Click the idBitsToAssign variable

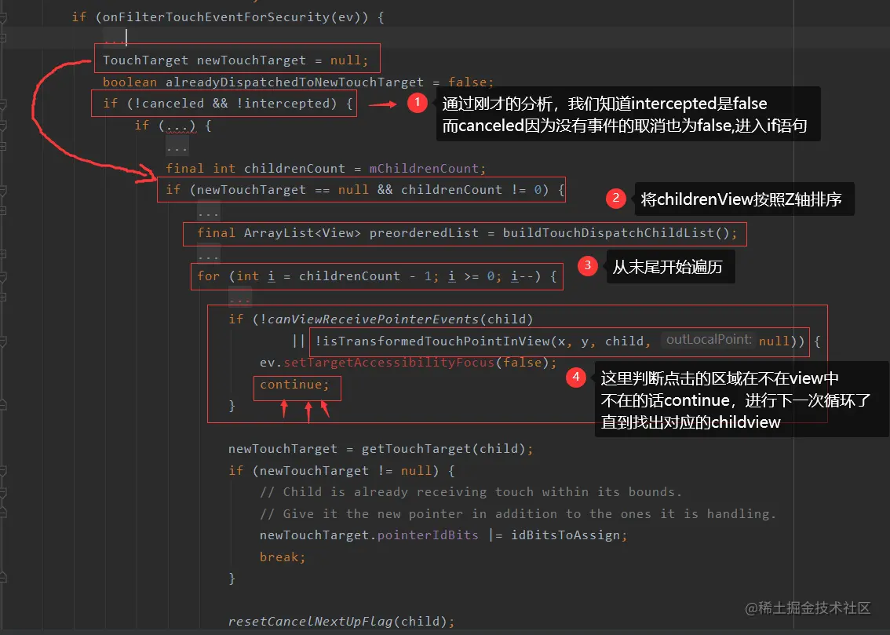(x=565, y=535)
